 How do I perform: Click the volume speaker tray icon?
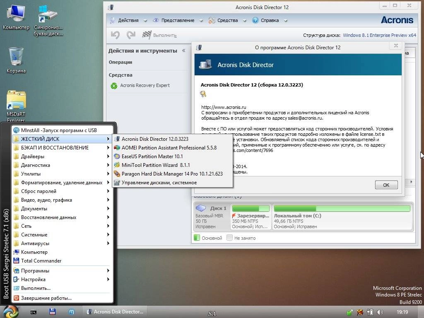click(380, 312)
